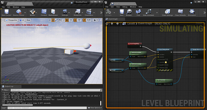
Task: Click the Enter Console Command field
Action: coord(47,108)
